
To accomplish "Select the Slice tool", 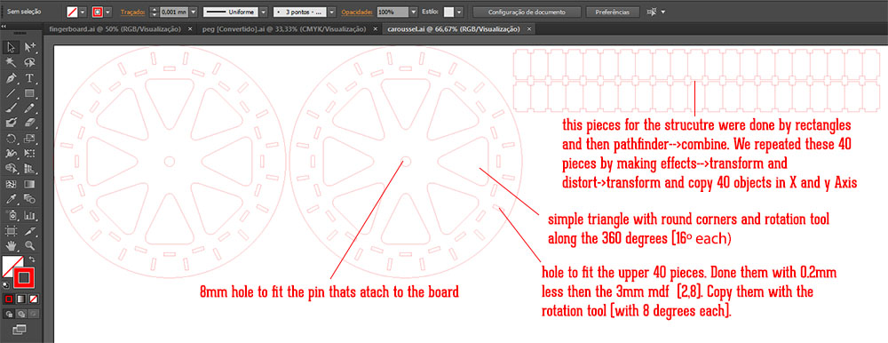I will coord(29,230).
